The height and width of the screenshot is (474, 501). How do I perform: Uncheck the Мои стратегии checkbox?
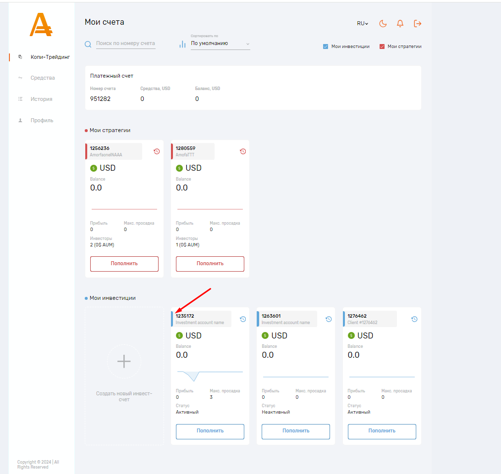(382, 47)
